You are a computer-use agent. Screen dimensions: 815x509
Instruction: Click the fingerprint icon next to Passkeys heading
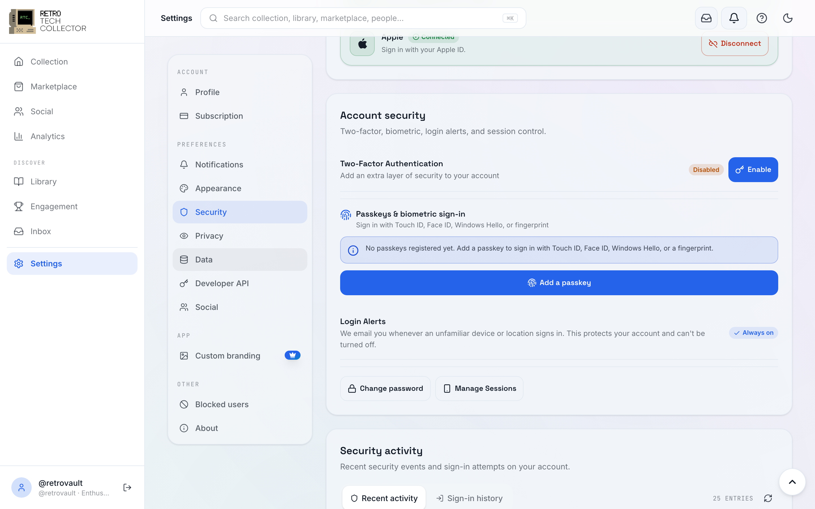click(x=346, y=215)
